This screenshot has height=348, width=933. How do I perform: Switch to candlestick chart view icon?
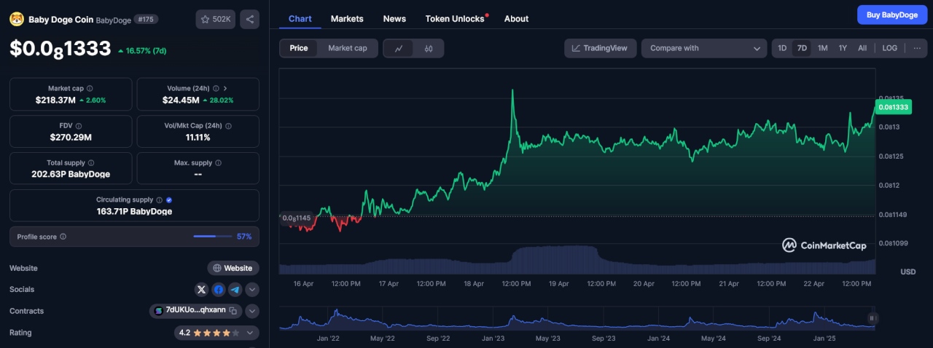point(429,49)
